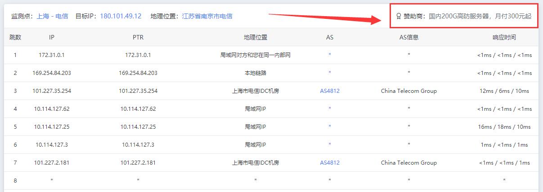Open the 国内200G高防服务器 sponsor link
This screenshot has height=192, width=543.
pos(480,16)
